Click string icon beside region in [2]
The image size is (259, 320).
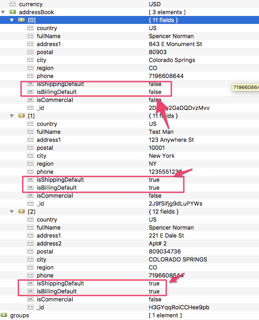coord(31,267)
